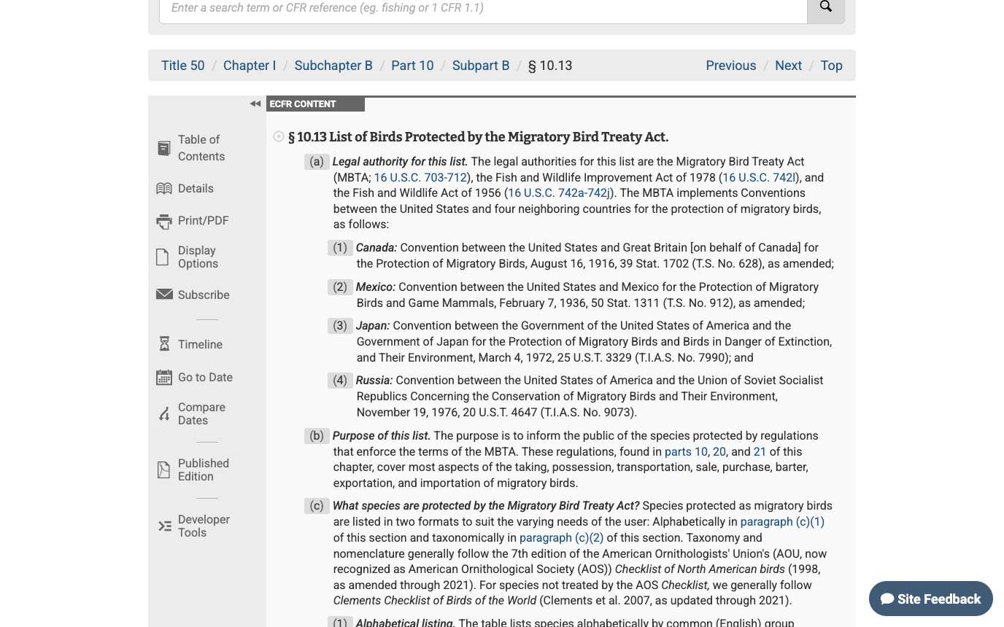The height and width of the screenshot is (627, 1004).
Task: Open Subchapter B breadcrumb
Action: (333, 66)
